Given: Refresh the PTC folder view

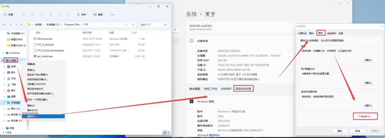Looking at the screenshot, I should click(133, 25).
